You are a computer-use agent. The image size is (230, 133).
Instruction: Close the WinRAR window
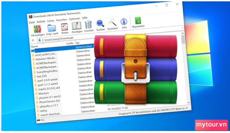pos(177,4)
